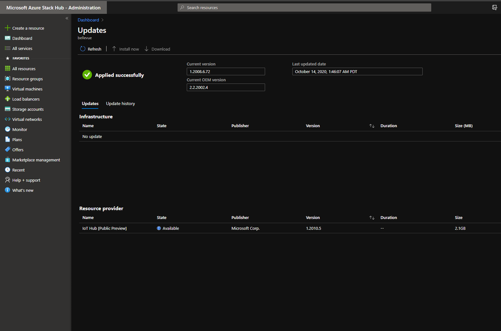Screen dimensions: 501x331
Task: Click the All resources grid icon
Action: pyautogui.click(x=8, y=69)
